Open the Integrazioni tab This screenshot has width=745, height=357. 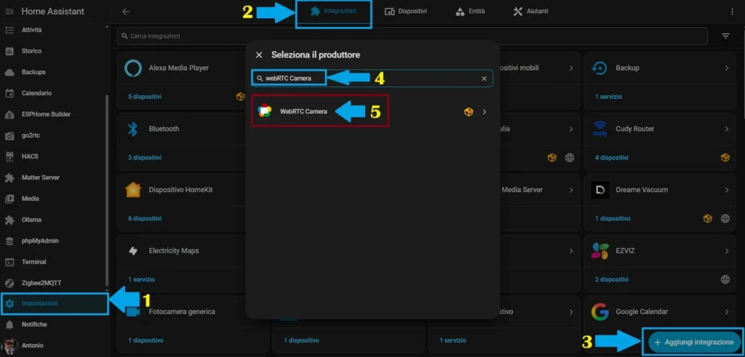[333, 11]
